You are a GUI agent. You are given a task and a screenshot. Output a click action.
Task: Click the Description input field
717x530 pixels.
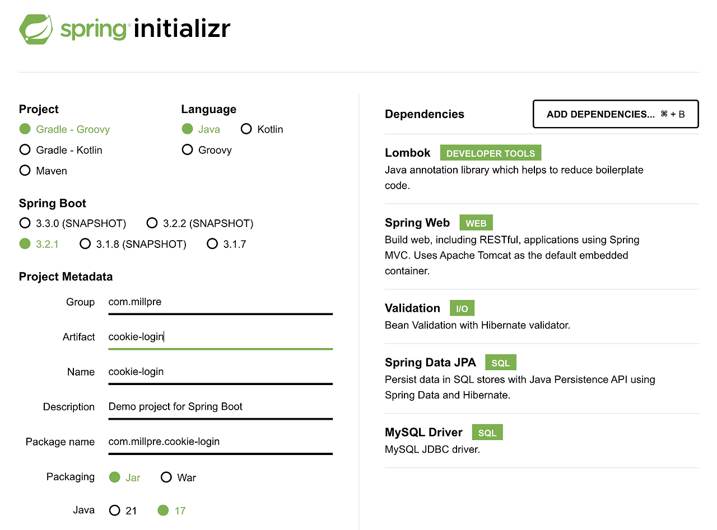pos(220,406)
